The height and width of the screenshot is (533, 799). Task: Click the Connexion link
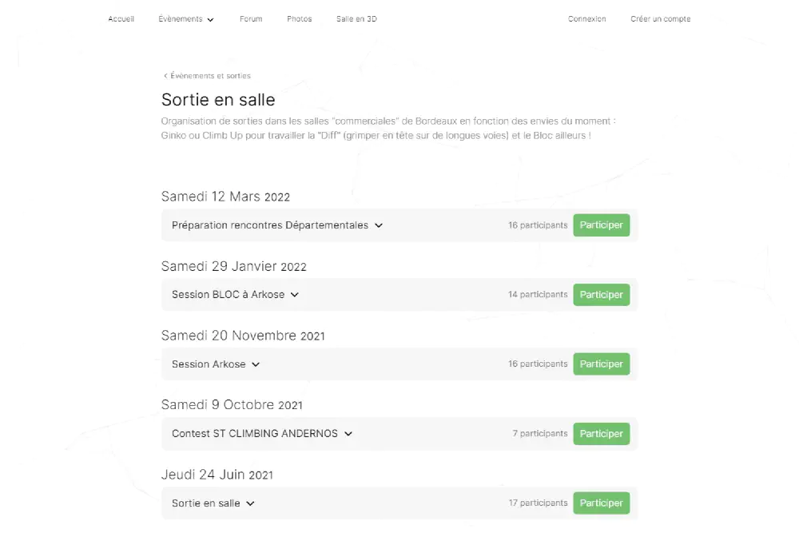(587, 19)
